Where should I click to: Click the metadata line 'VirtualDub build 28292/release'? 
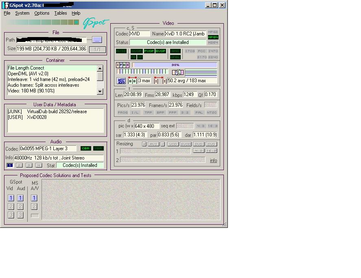57,112
